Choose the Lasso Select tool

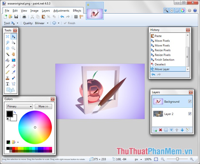point(7,42)
